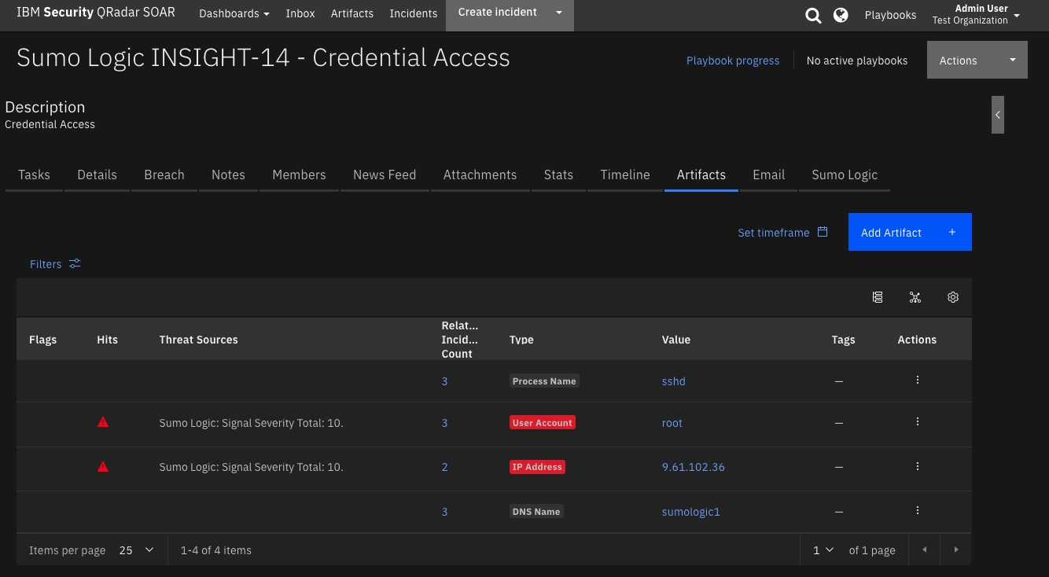
Task: Open 9.61.102.36 artifact value link
Action: click(x=694, y=467)
